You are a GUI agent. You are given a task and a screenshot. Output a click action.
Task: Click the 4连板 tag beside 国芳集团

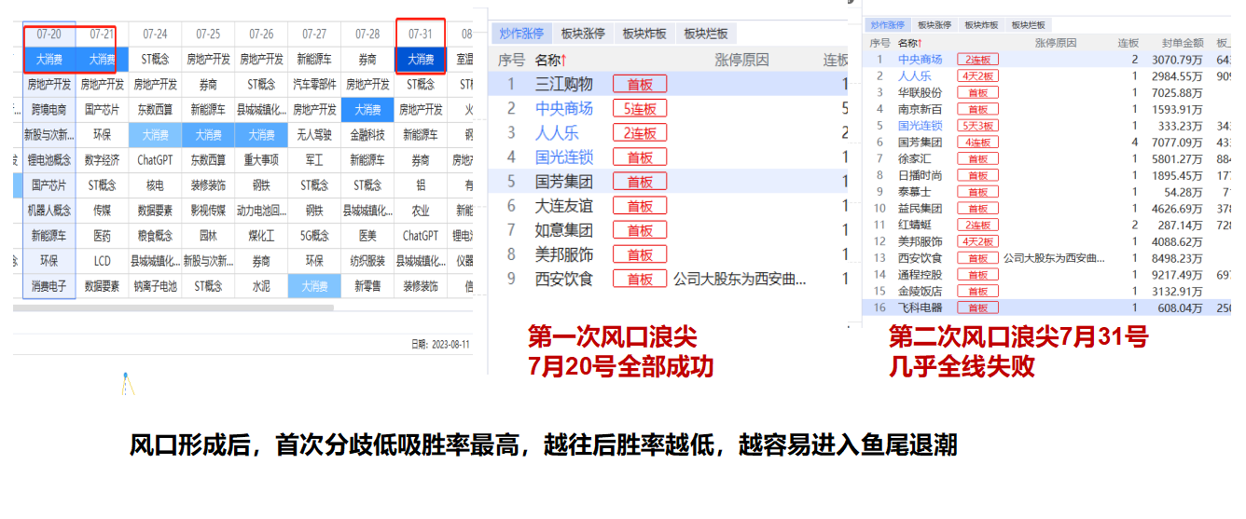[977, 143]
